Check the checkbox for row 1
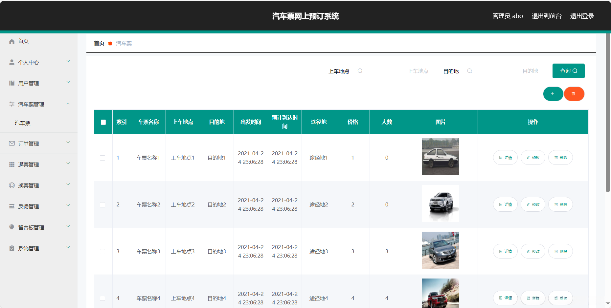The image size is (611, 308). (102, 158)
